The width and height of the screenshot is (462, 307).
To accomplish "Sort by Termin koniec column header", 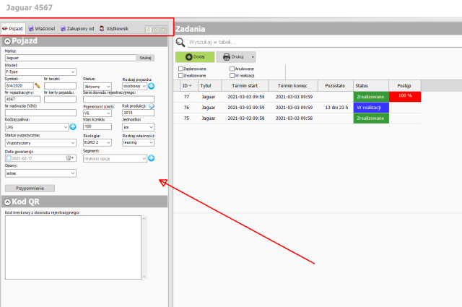I will point(293,86).
